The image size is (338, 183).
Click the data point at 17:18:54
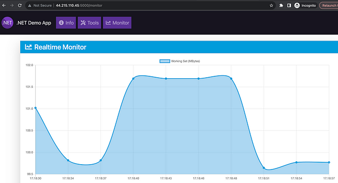point(296,162)
